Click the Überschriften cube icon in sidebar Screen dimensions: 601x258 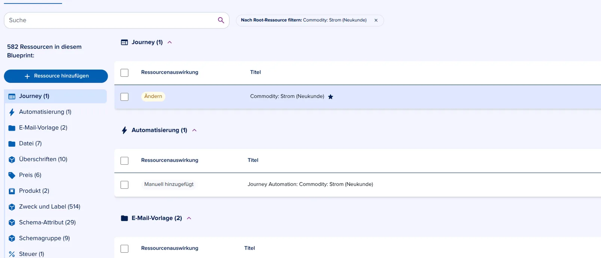[x=12, y=159]
